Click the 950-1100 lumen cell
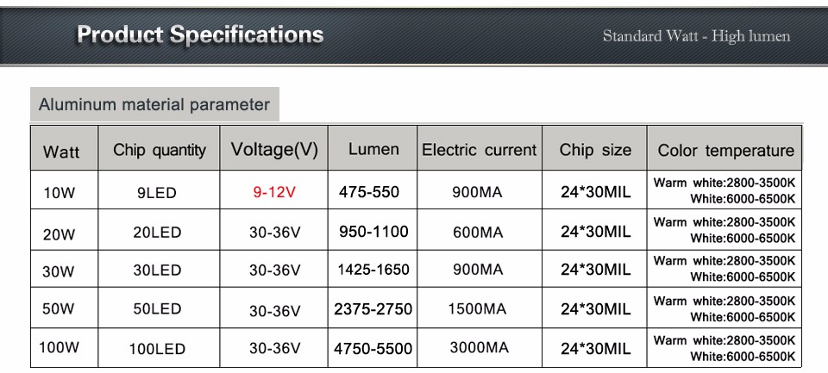Viewport: 828px width, 373px height. click(373, 231)
